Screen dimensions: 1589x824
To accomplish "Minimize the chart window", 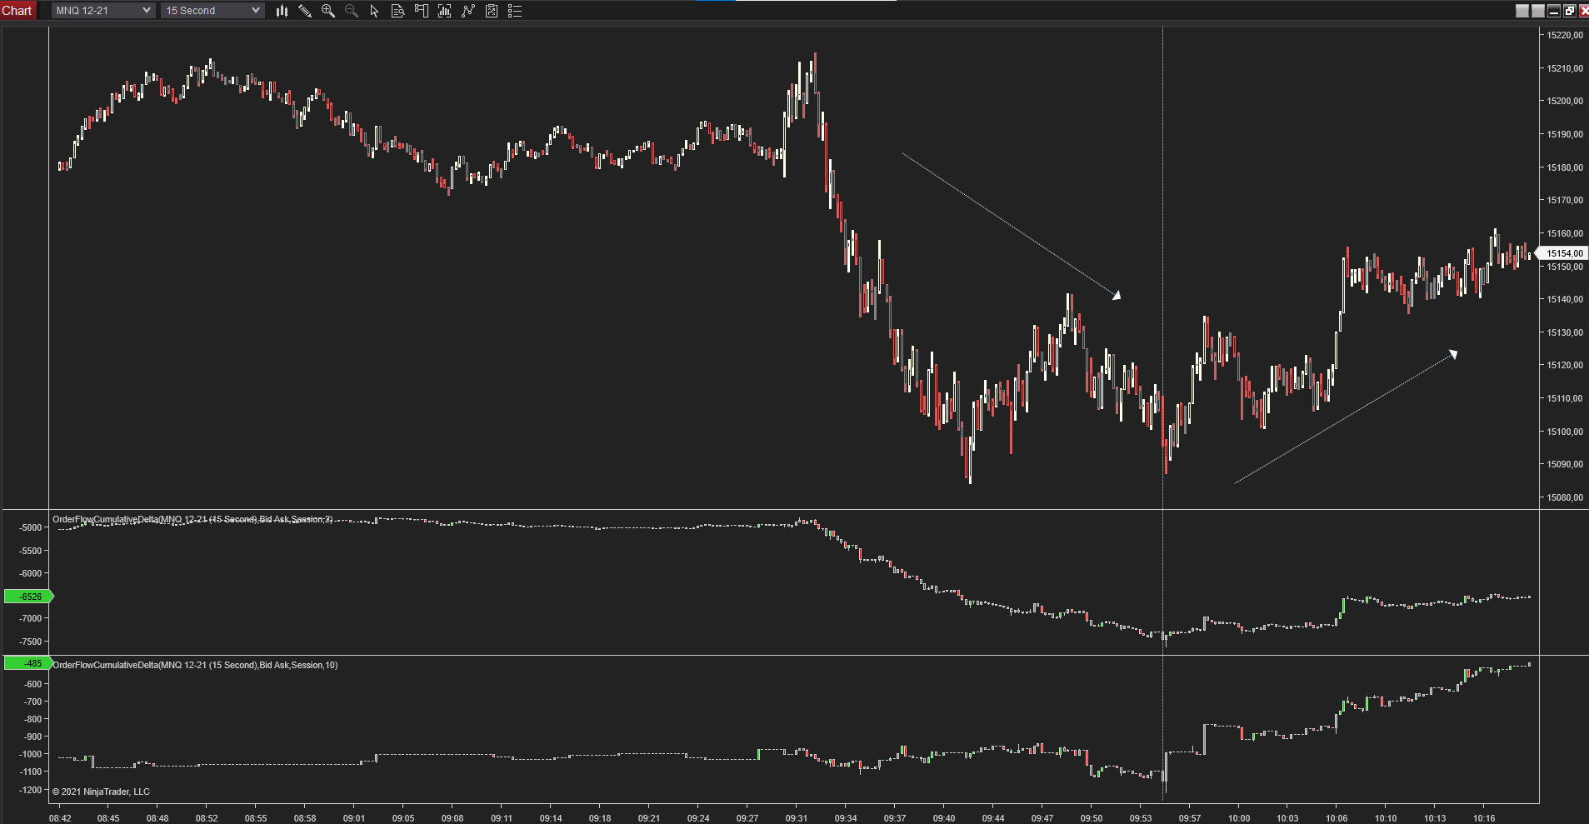I will (1554, 11).
